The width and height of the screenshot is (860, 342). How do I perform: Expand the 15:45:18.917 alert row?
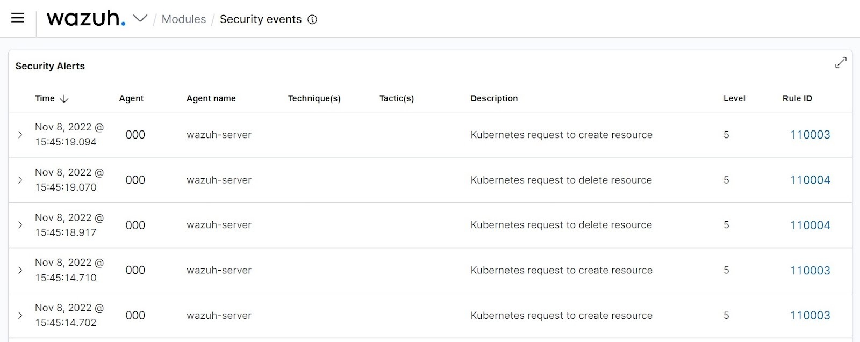pyautogui.click(x=20, y=225)
